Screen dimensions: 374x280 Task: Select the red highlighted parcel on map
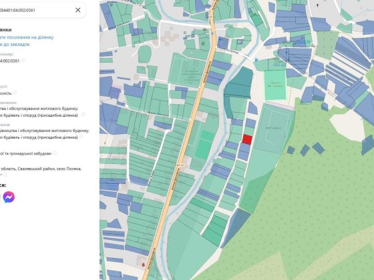point(247,139)
